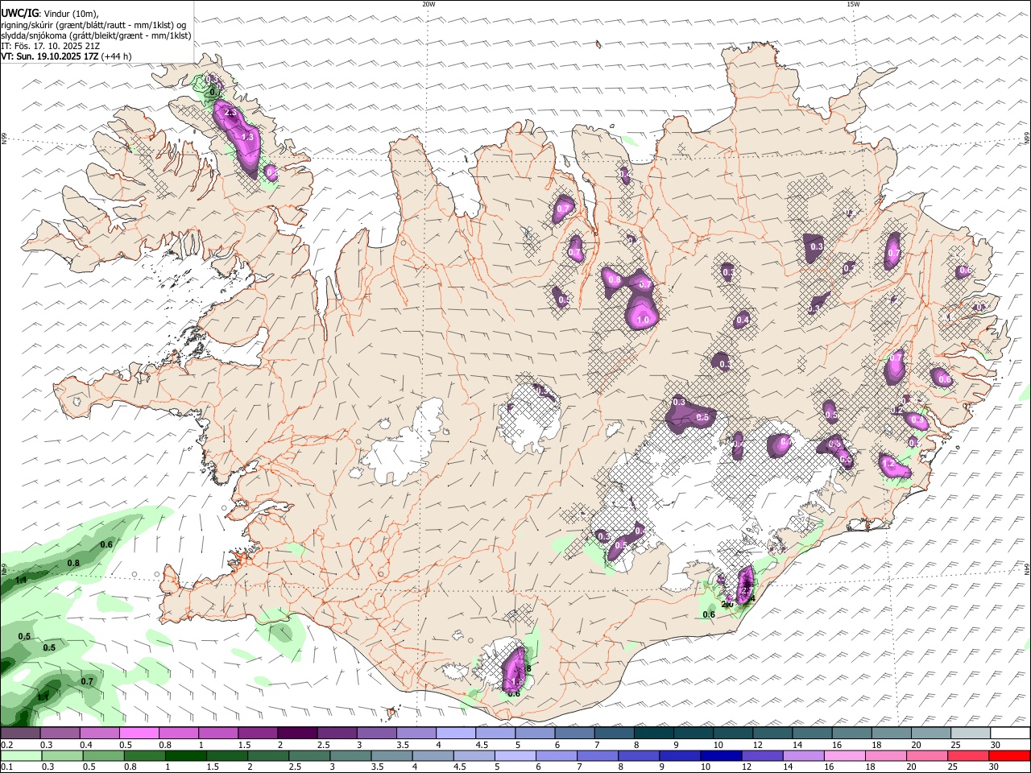Click the "0.2" label in the snow legend row

tap(6, 746)
